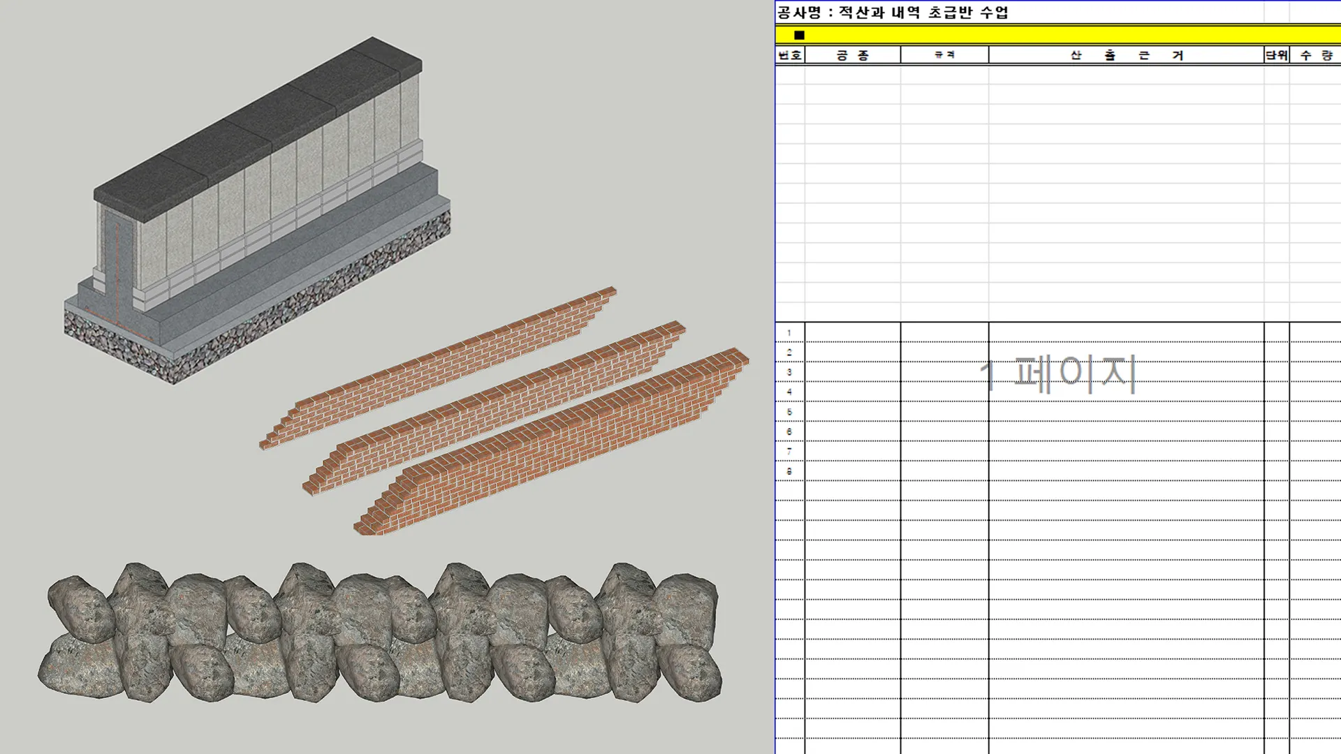Click the 1 페이지 watermark text
This screenshot has width=1341, height=754.
pos(1057,374)
